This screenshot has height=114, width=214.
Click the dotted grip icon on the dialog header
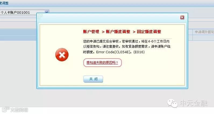click(40, 17)
